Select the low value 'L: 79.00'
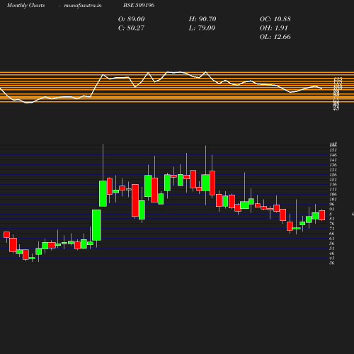The height and width of the screenshot is (354, 354). pos(202,28)
